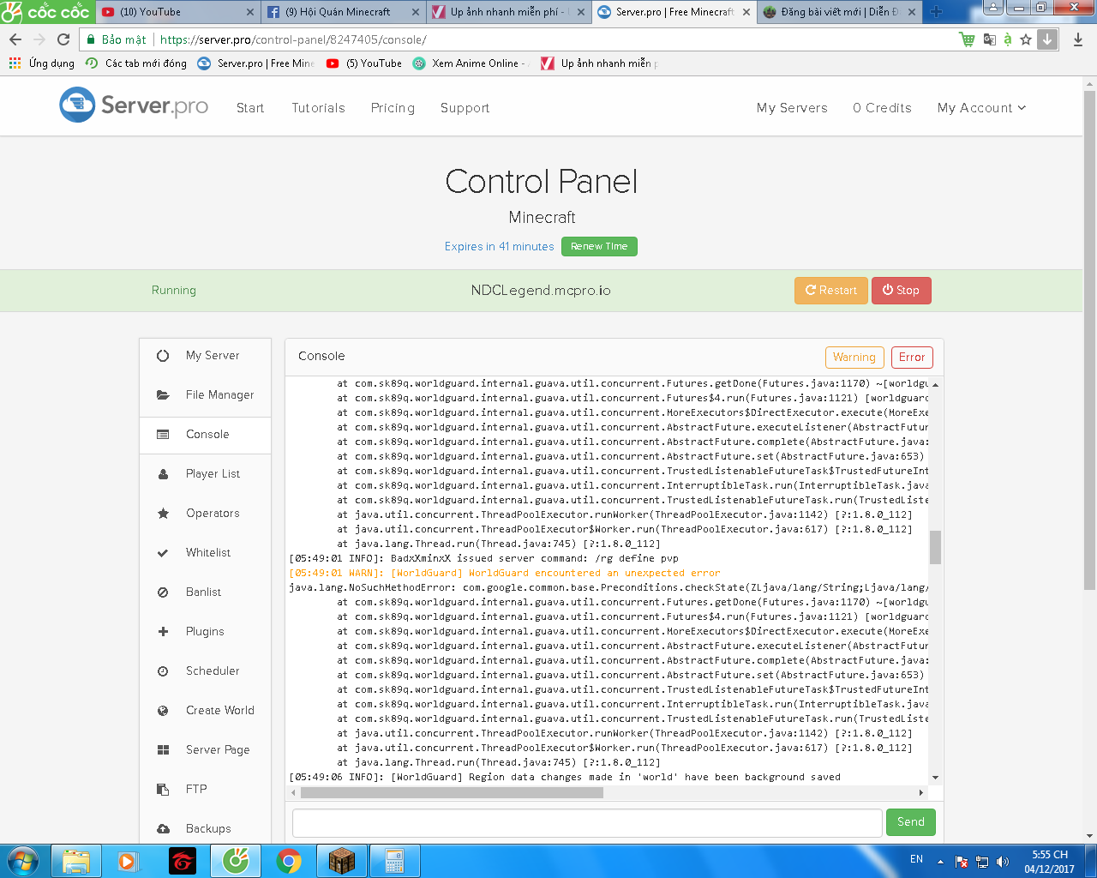Open the (5) YouTube bookmark

pyautogui.click(x=364, y=63)
